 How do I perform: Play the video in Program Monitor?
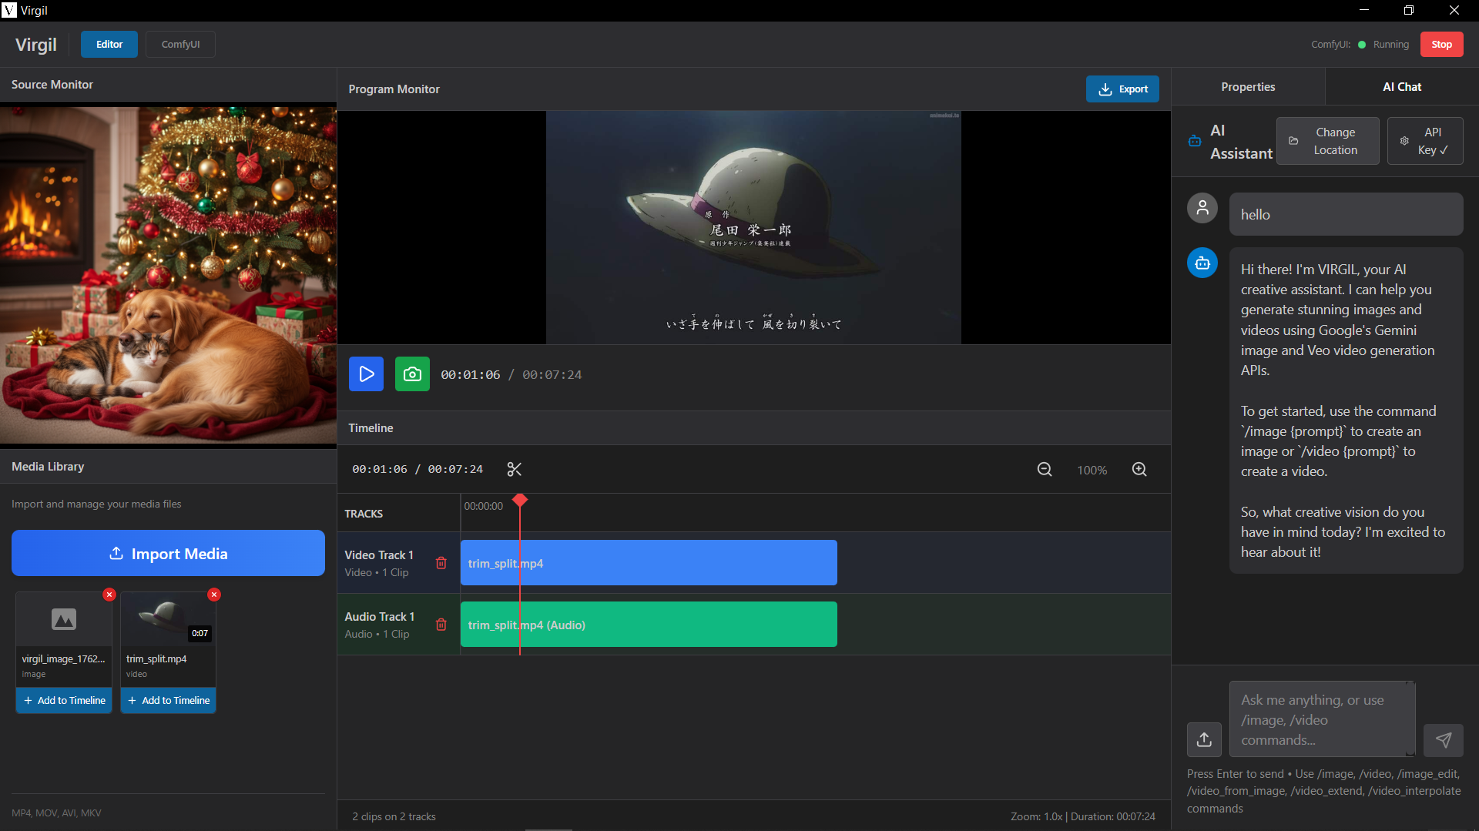(x=366, y=374)
